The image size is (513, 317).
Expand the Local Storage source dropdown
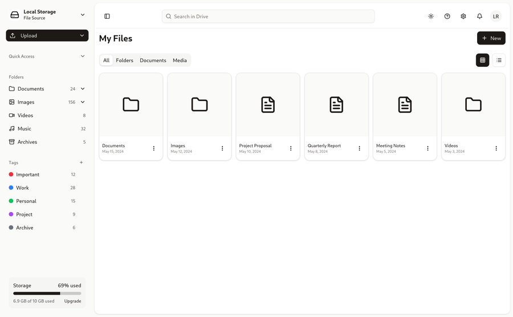point(83,15)
